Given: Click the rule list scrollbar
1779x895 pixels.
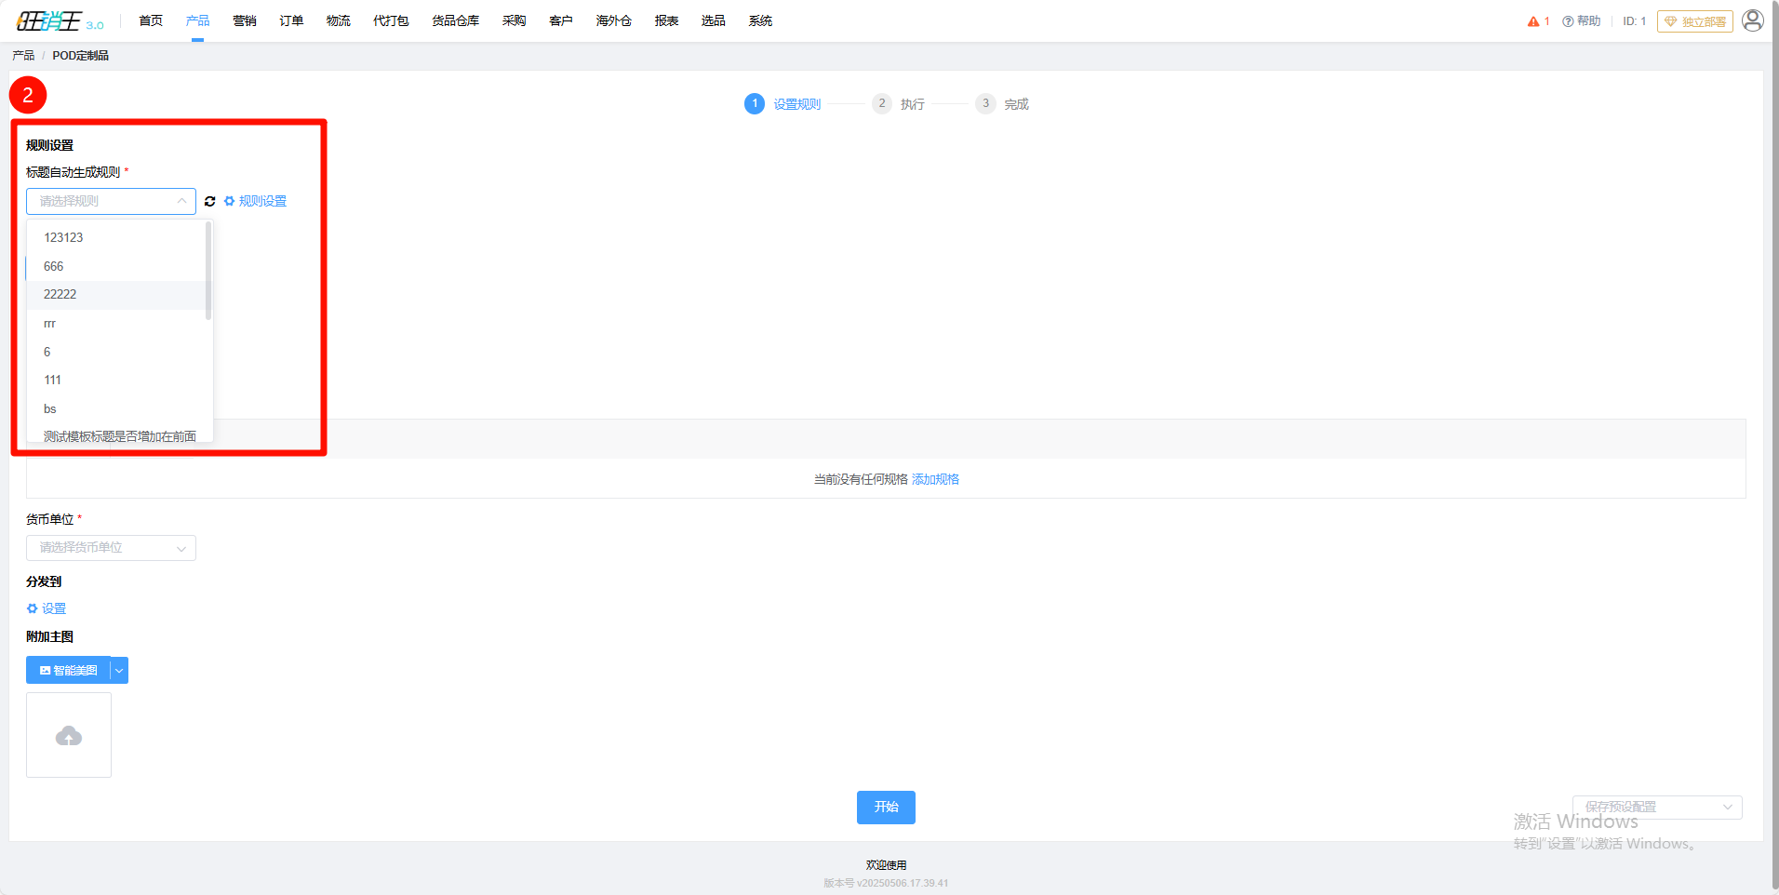Looking at the screenshot, I should pos(208,271).
